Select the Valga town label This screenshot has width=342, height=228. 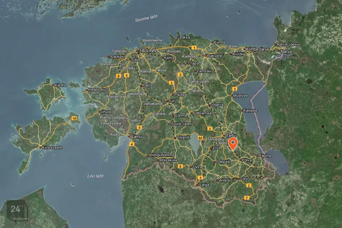204,185
